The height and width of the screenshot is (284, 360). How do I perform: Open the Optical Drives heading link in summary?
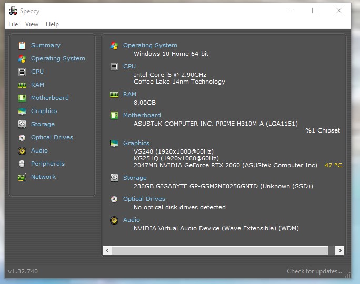(x=144, y=199)
